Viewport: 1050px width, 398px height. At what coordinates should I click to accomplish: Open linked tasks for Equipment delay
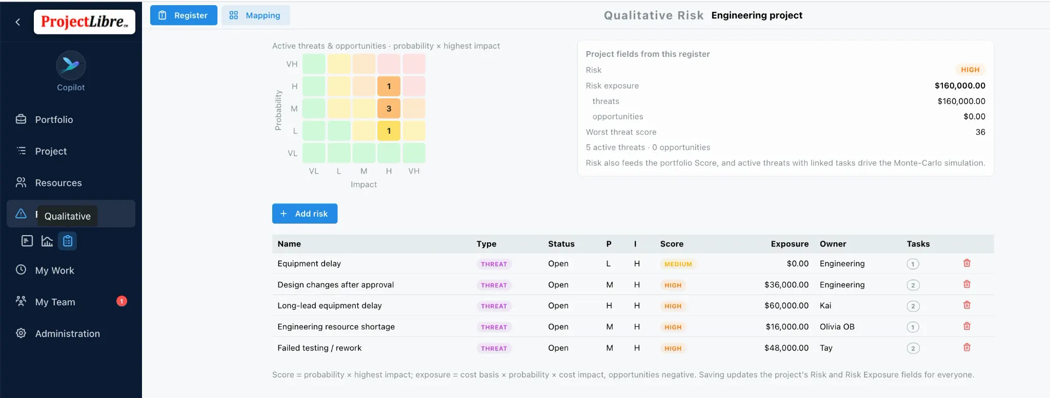pyautogui.click(x=913, y=264)
